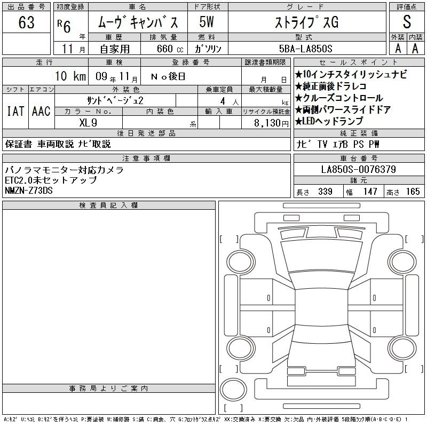The height and width of the screenshot is (427, 427).
Task: Select length value "339"
Action: [325, 192]
